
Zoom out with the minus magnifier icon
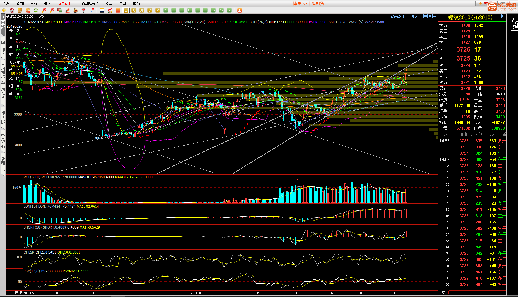(x=52, y=10)
